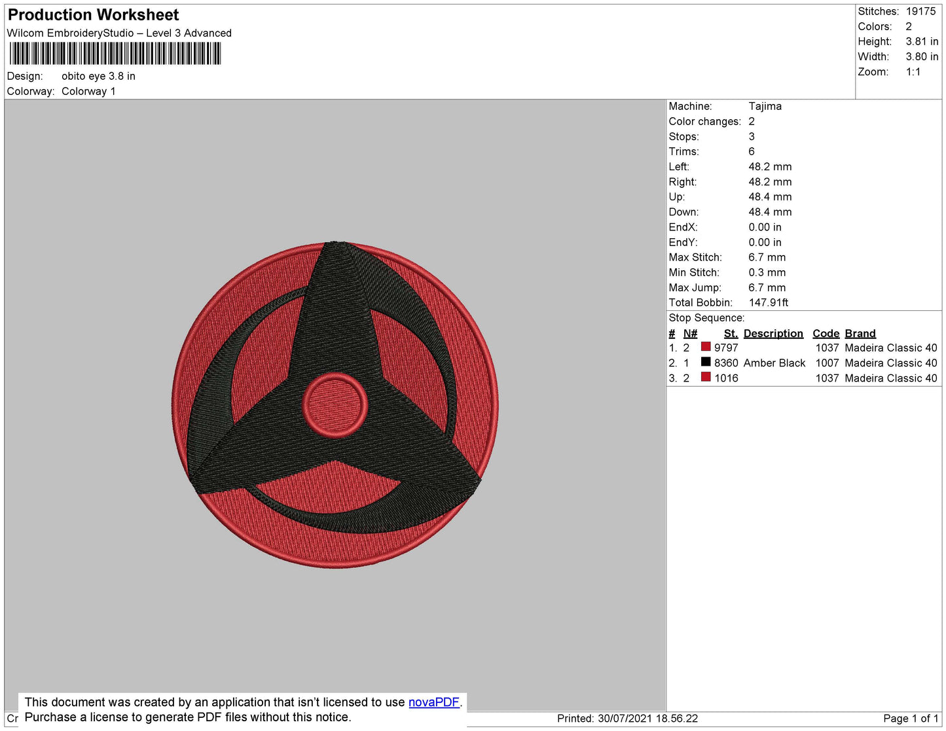Click the Brand column header
Screen dimensions: 946x731
coord(860,334)
